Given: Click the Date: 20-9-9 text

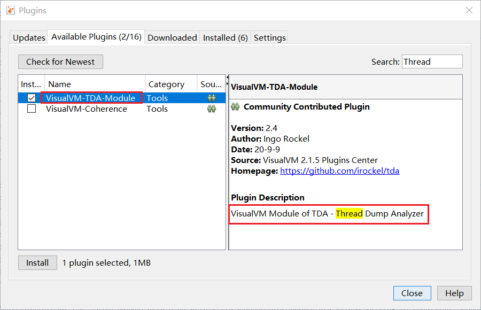Looking at the screenshot, I should pos(255,150).
